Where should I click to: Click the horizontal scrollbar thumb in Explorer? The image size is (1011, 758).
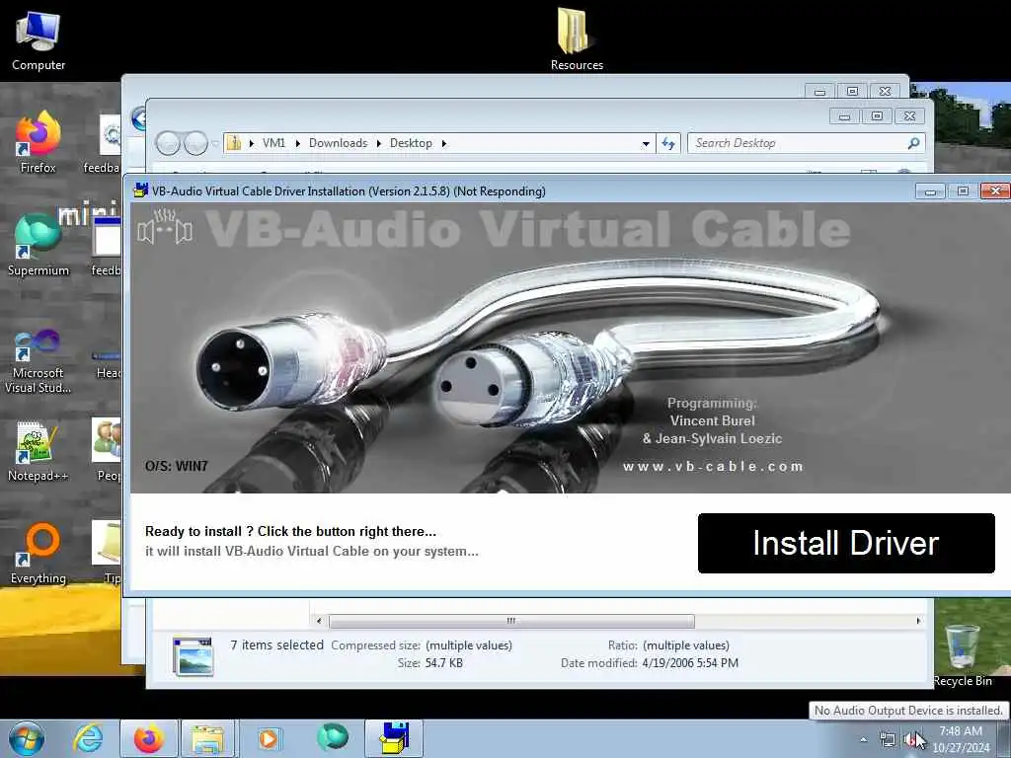click(x=511, y=621)
